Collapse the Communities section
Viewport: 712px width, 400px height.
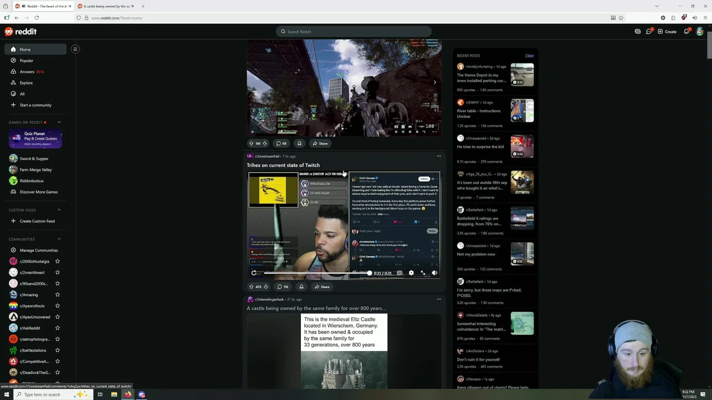point(60,239)
